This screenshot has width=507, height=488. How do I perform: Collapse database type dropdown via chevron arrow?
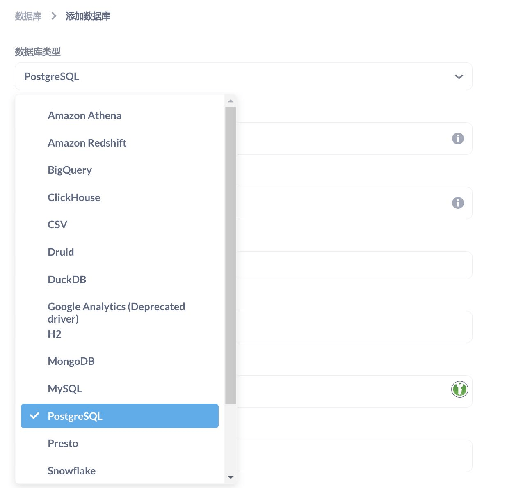[x=459, y=77]
